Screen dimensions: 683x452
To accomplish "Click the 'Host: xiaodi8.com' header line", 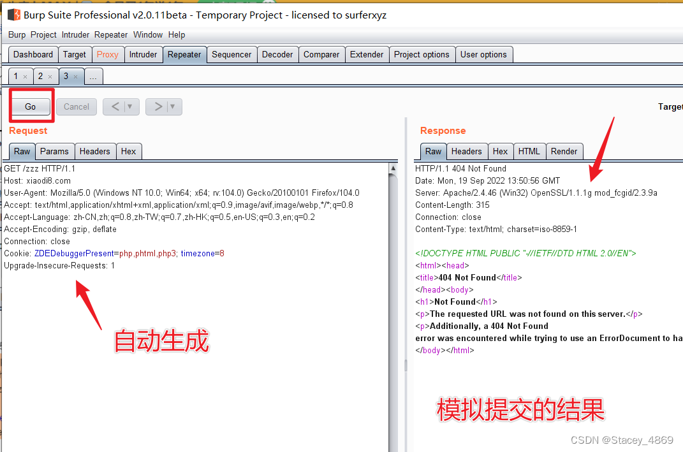I will point(38,180).
